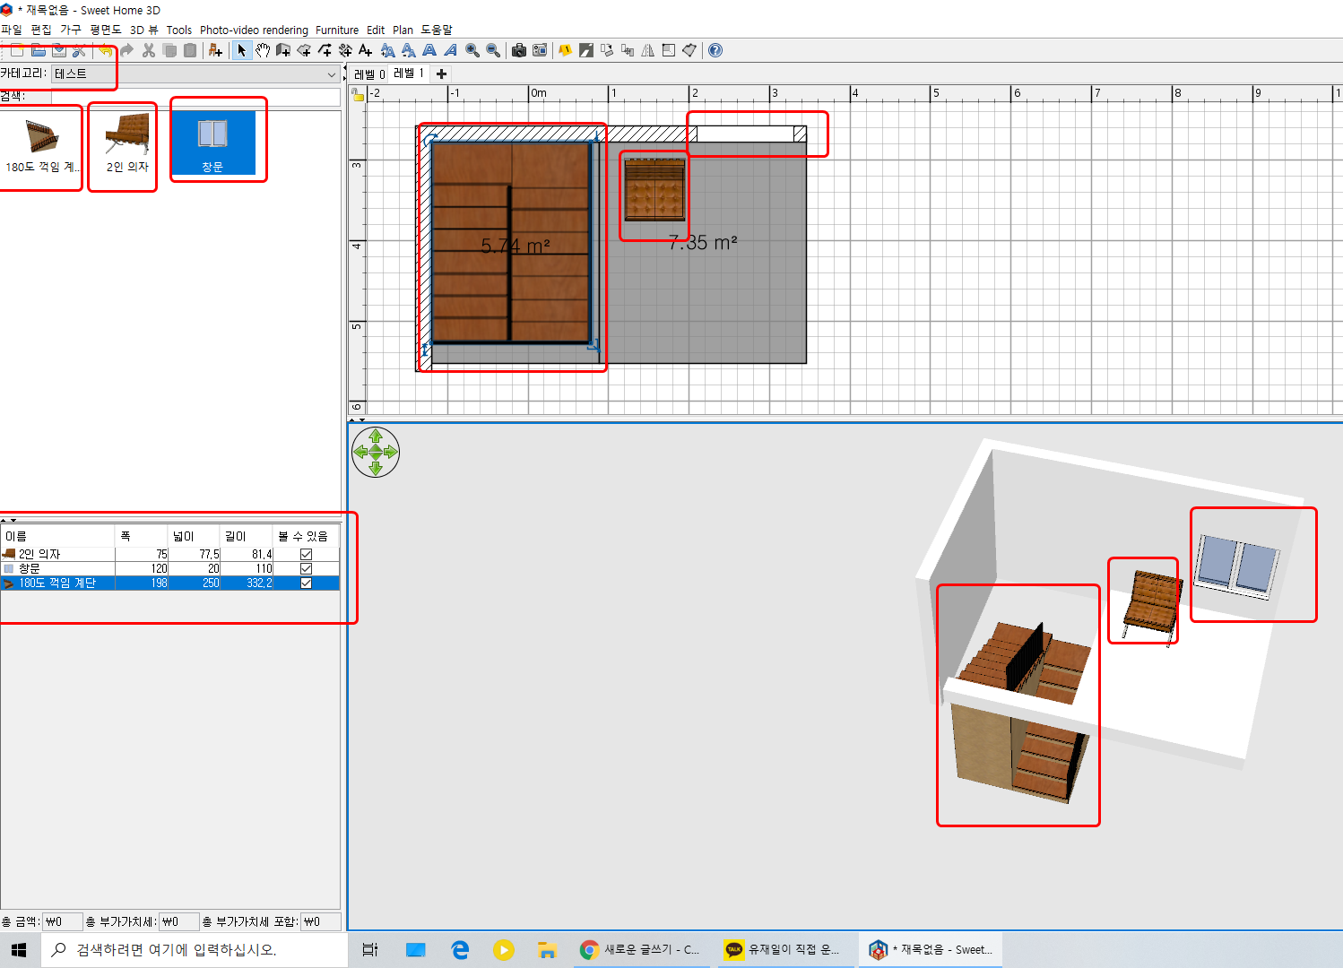Select the Create walls tool
This screenshot has width=1343, height=968.
(283, 50)
